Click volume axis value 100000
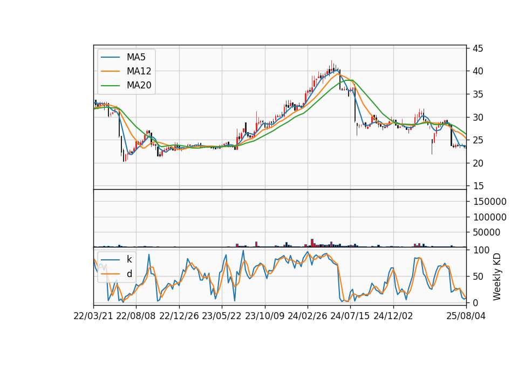The height and width of the screenshot is (372, 518). click(489, 217)
